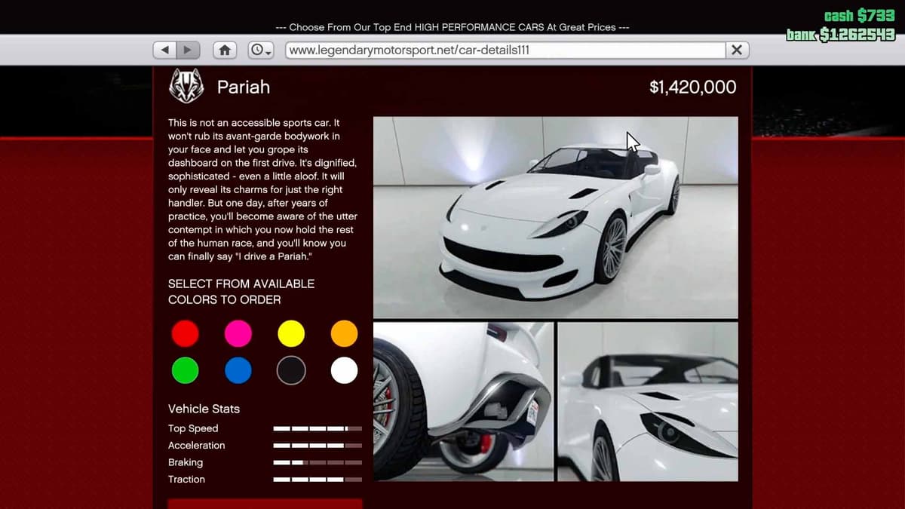Go to the browser home page icon
This screenshot has height=509, width=905.
(224, 50)
